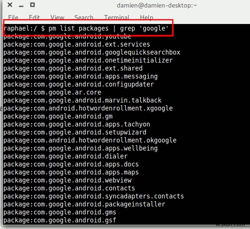The height and width of the screenshot is (229, 250).
Task: Select the hotwordenrollment.xgoogle line
Action: coord(88,108)
